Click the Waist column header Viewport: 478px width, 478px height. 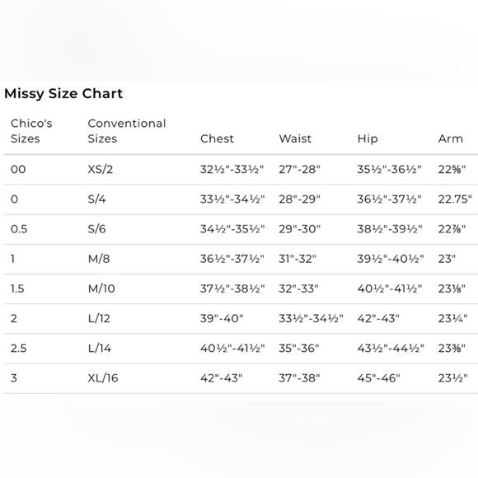pos(295,138)
